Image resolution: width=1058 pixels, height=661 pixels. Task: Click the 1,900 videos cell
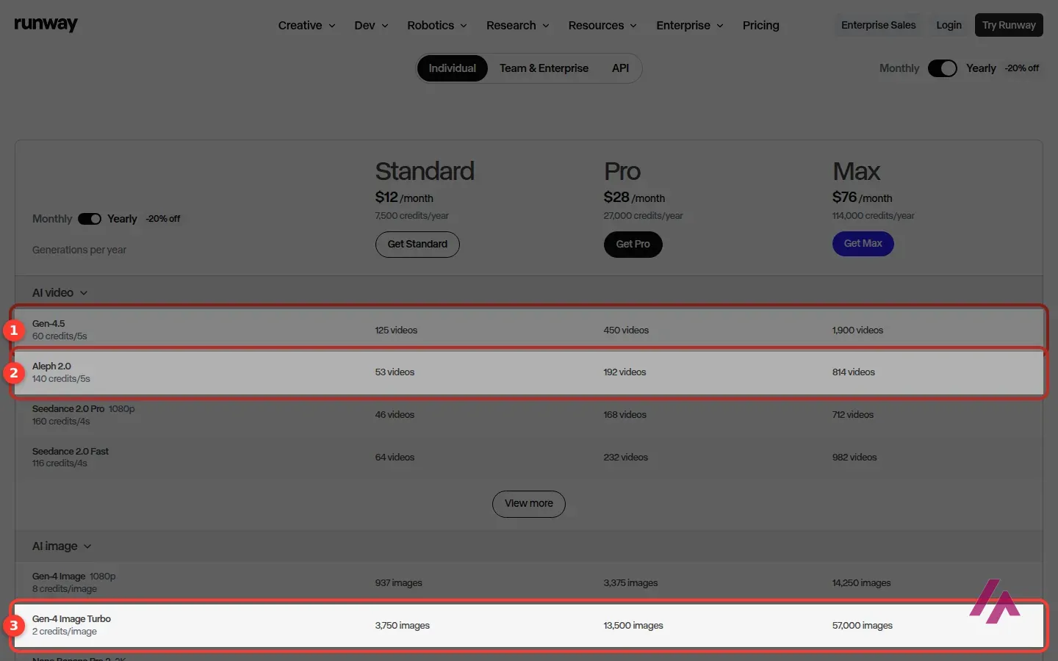point(857,330)
